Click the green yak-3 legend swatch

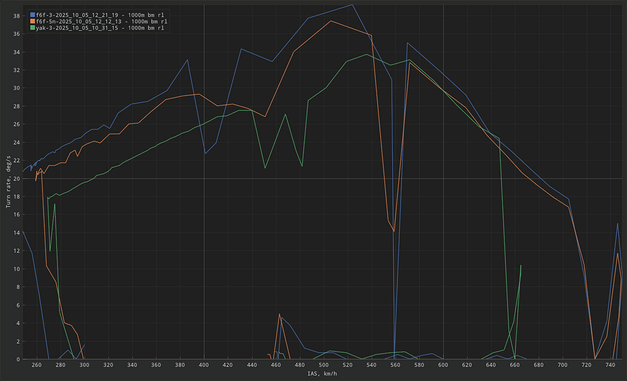[x=33, y=28]
